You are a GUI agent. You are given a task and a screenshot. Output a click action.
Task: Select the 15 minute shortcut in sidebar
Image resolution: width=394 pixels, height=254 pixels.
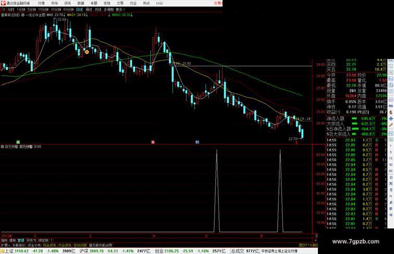click(x=391, y=159)
